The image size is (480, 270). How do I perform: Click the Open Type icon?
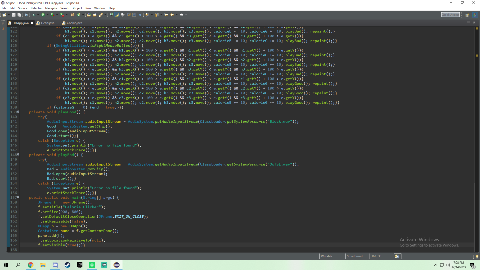[89, 15]
